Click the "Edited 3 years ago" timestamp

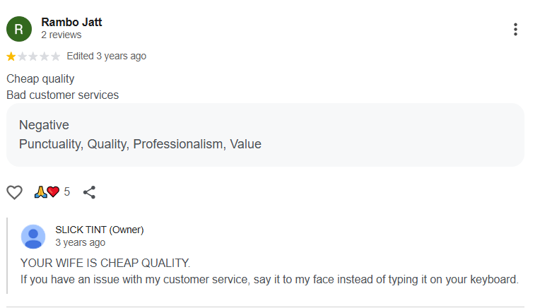click(107, 56)
